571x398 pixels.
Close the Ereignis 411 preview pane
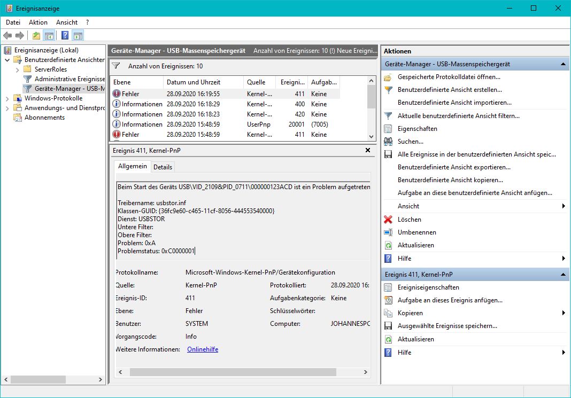point(368,150)
